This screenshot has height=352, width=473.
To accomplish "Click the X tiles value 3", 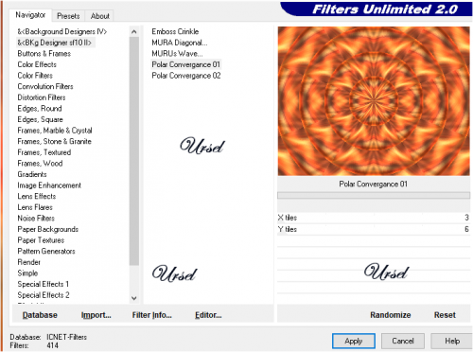I will [466, 218].
